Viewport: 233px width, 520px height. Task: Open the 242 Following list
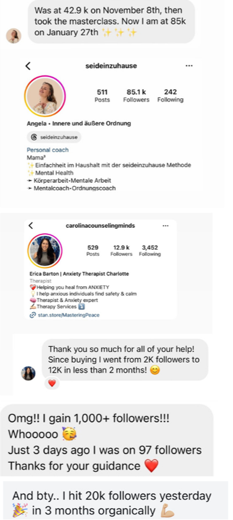(x=170, y=96)
